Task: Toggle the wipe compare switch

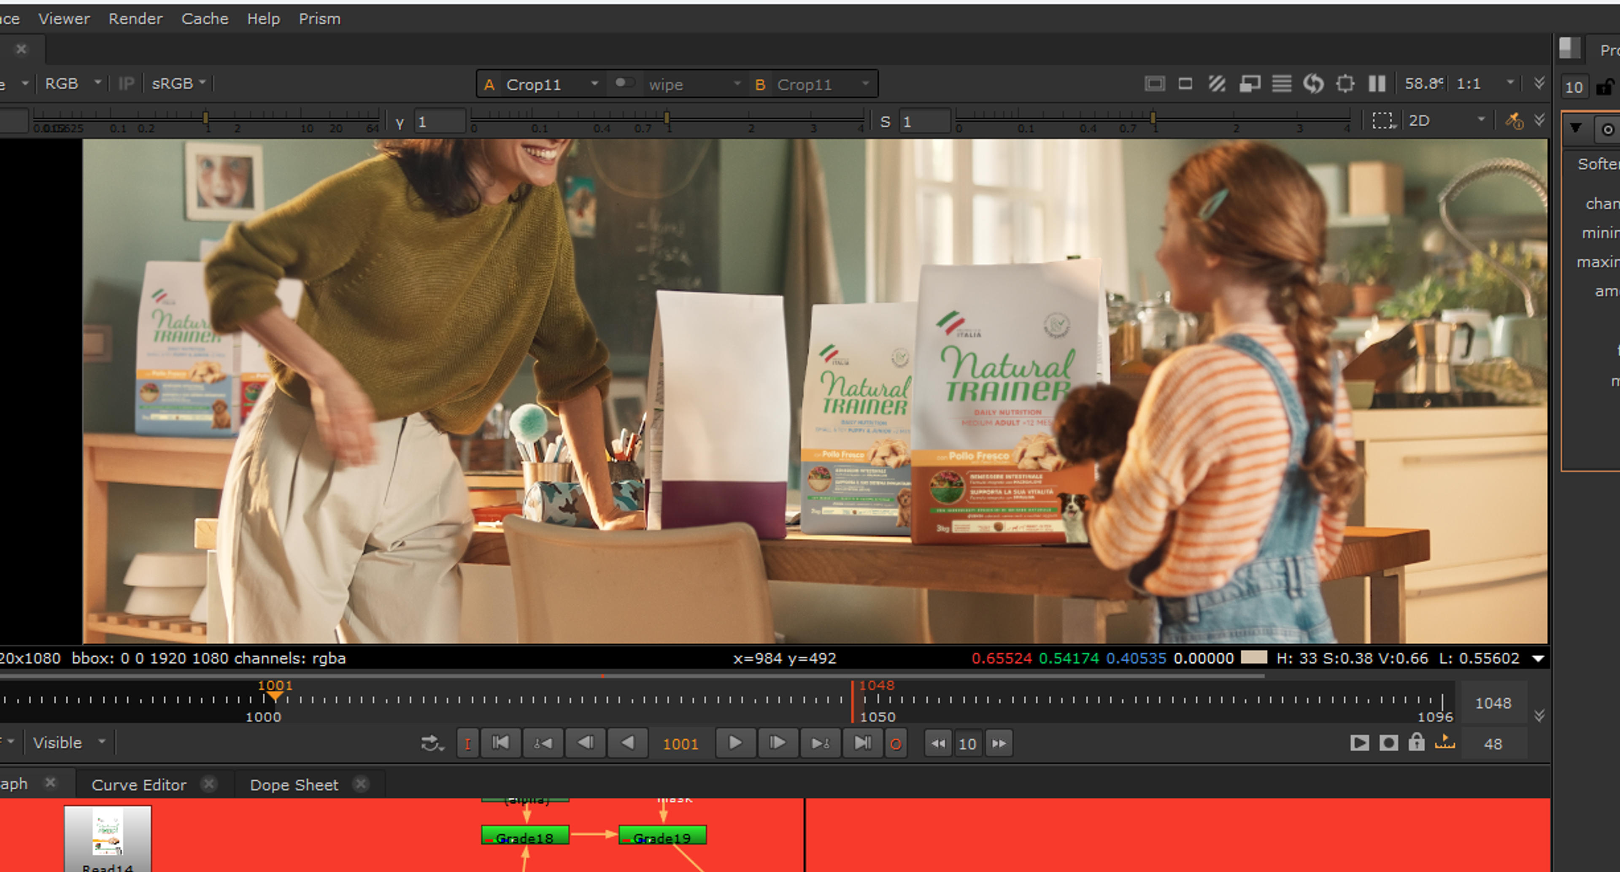Action: pos(624,83)
